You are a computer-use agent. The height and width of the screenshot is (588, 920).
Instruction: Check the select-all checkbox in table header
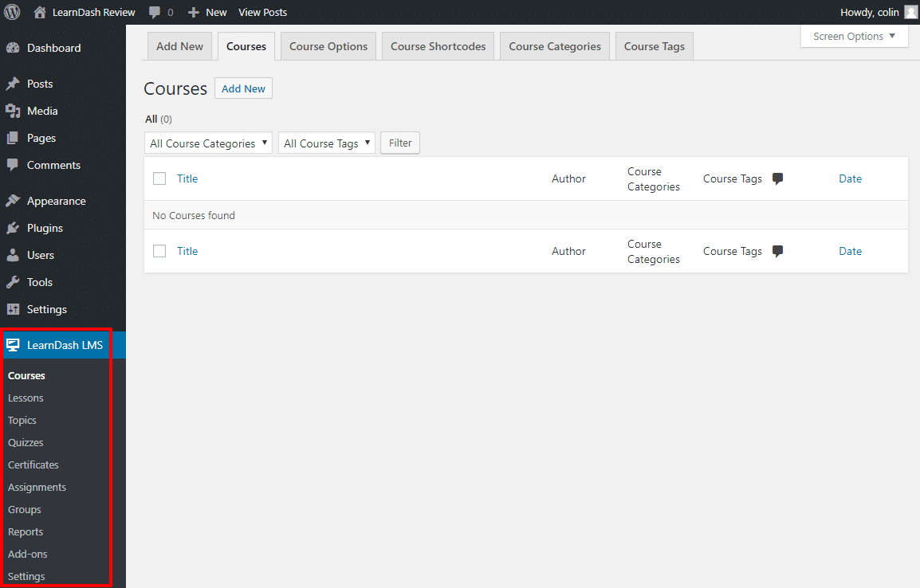(x=159, y=178)
